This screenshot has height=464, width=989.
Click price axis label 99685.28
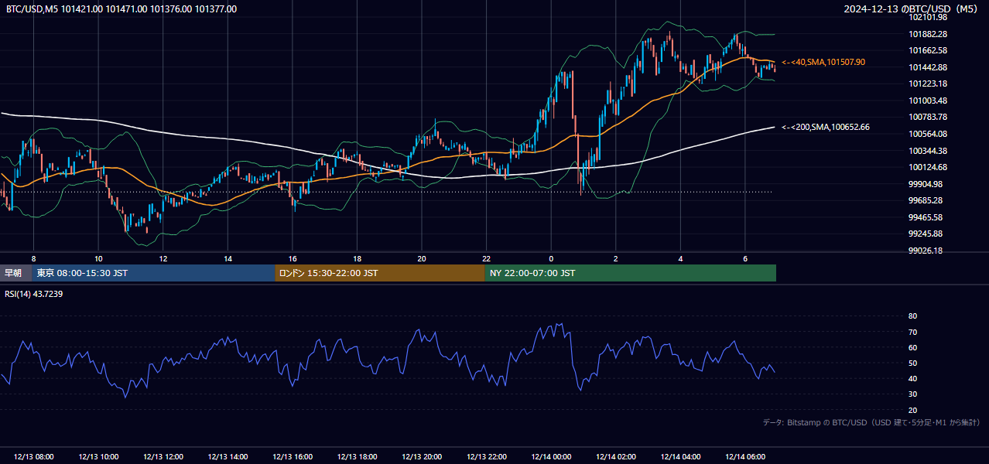click(x=926, y=200)
